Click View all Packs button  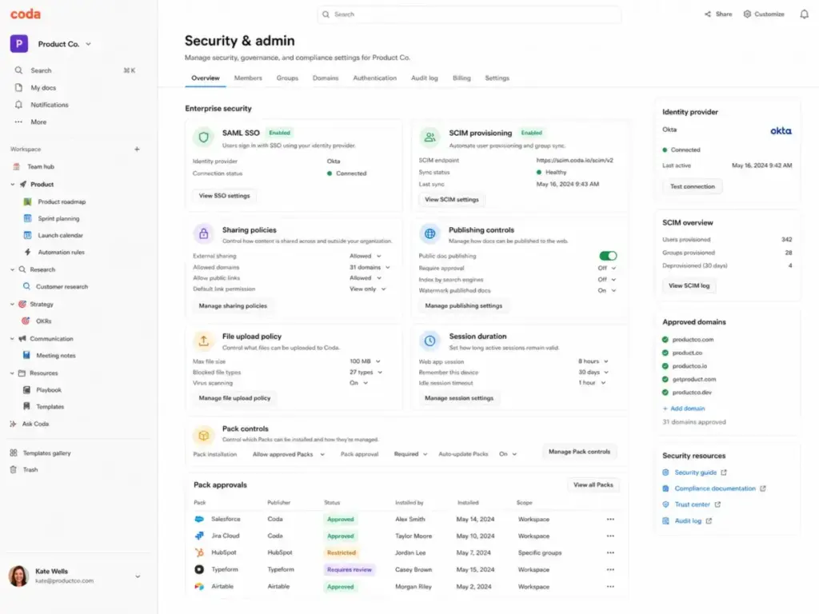pos(593,485)
